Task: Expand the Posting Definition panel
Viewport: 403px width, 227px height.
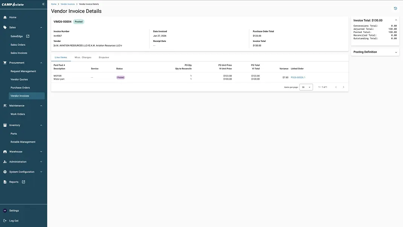Action: pyautogui.click(x=396, y=52)
